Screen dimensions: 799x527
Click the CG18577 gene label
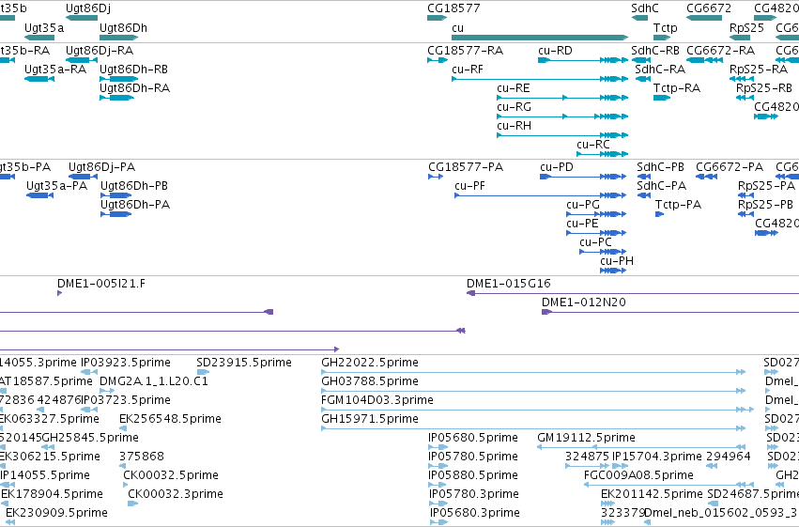[453, 8]
